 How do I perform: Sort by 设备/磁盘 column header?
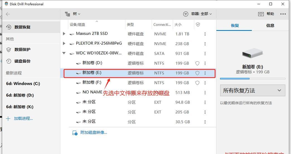tap(77, 25)
